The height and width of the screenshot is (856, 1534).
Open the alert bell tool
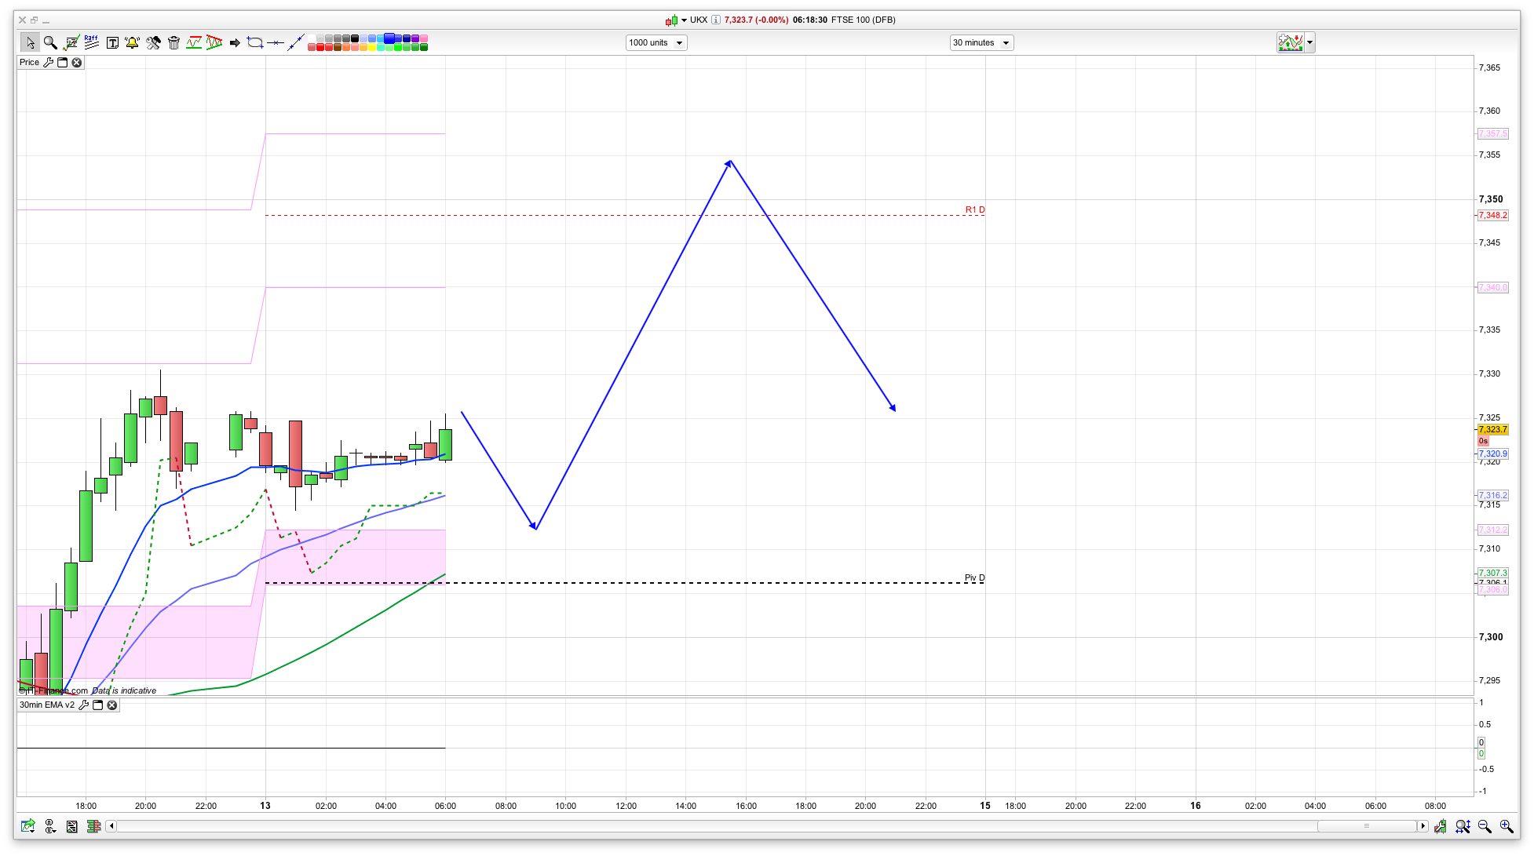[132, 42]
